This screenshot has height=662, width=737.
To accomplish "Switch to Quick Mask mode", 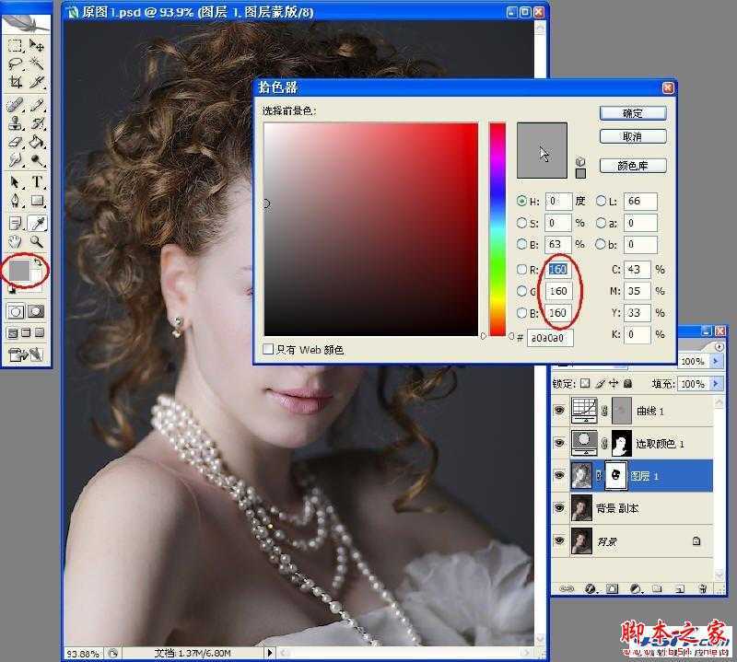I will [x=36, y=311].
